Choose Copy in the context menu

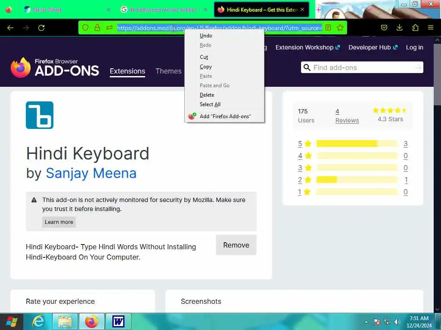pyautogui.click(x=224, y=67)
